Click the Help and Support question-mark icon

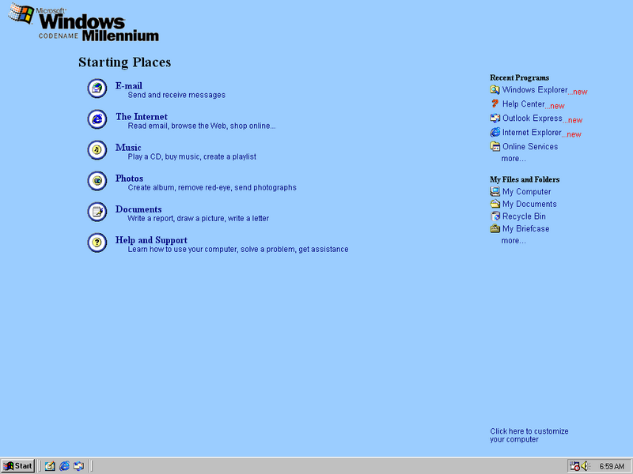(x=97, y=243)
